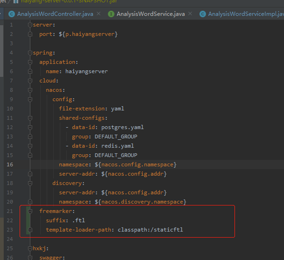The width and height of the screenshot is (284, 260).
Task: Collapse the application block fold marker
Action: pyautogui.click(x=30, y=62)
